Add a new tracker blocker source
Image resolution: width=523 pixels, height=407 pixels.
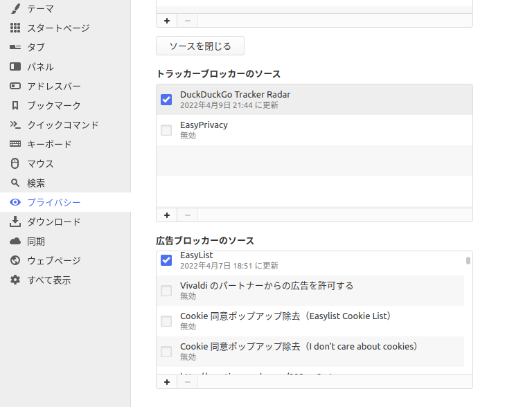click(166, 215)
